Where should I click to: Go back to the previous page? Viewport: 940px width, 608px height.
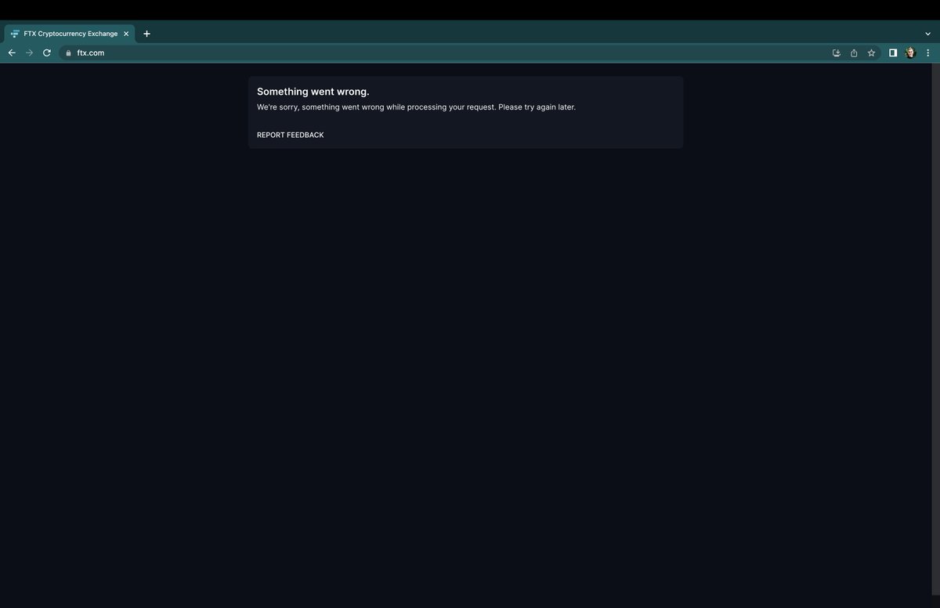[x=12, y=52]
